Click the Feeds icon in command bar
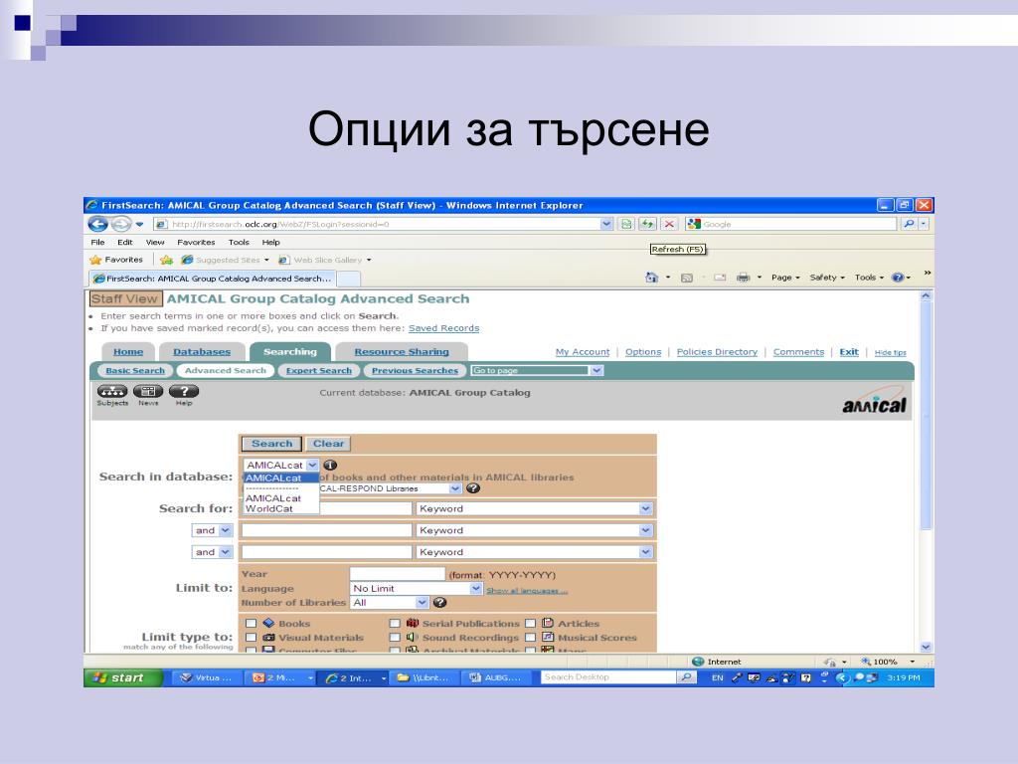The width and height of the screenshot is (1018, 764). point(686,278)
